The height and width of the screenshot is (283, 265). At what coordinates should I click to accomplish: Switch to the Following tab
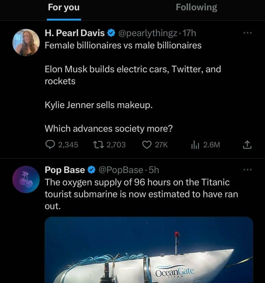pyautogui.click(x=196, y=8)
